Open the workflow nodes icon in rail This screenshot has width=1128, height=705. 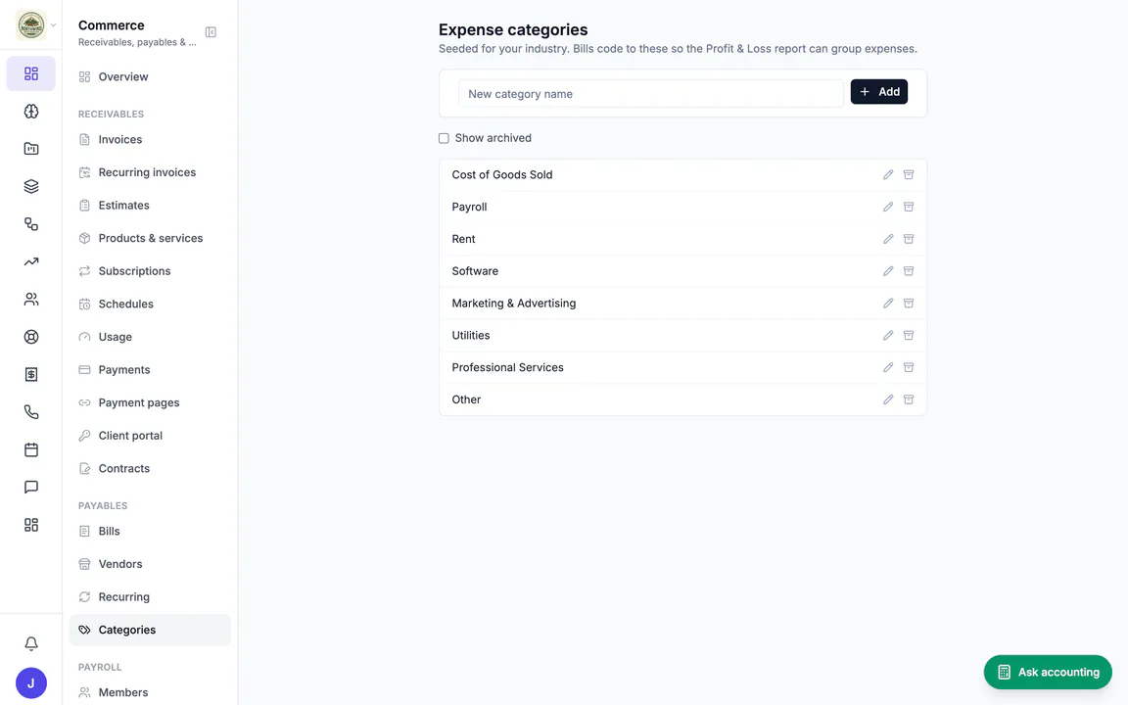coord(31,224)
